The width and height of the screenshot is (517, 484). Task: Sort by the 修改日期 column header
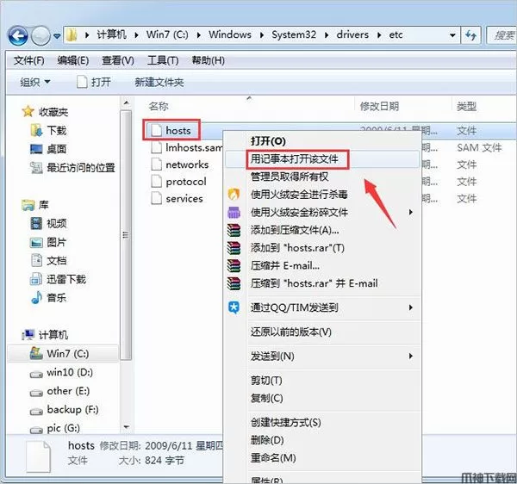pyautogui.click(x=379, y=106)
